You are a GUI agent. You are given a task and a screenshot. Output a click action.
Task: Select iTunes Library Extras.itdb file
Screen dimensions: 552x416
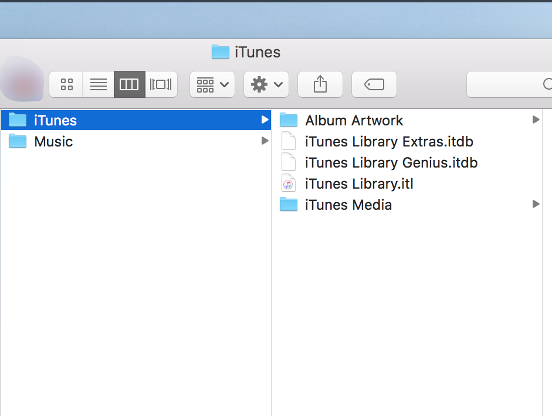point(408,141)
